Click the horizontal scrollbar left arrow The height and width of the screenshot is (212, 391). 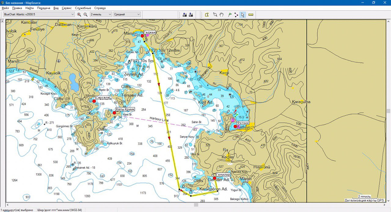click(x=7, y=205)
